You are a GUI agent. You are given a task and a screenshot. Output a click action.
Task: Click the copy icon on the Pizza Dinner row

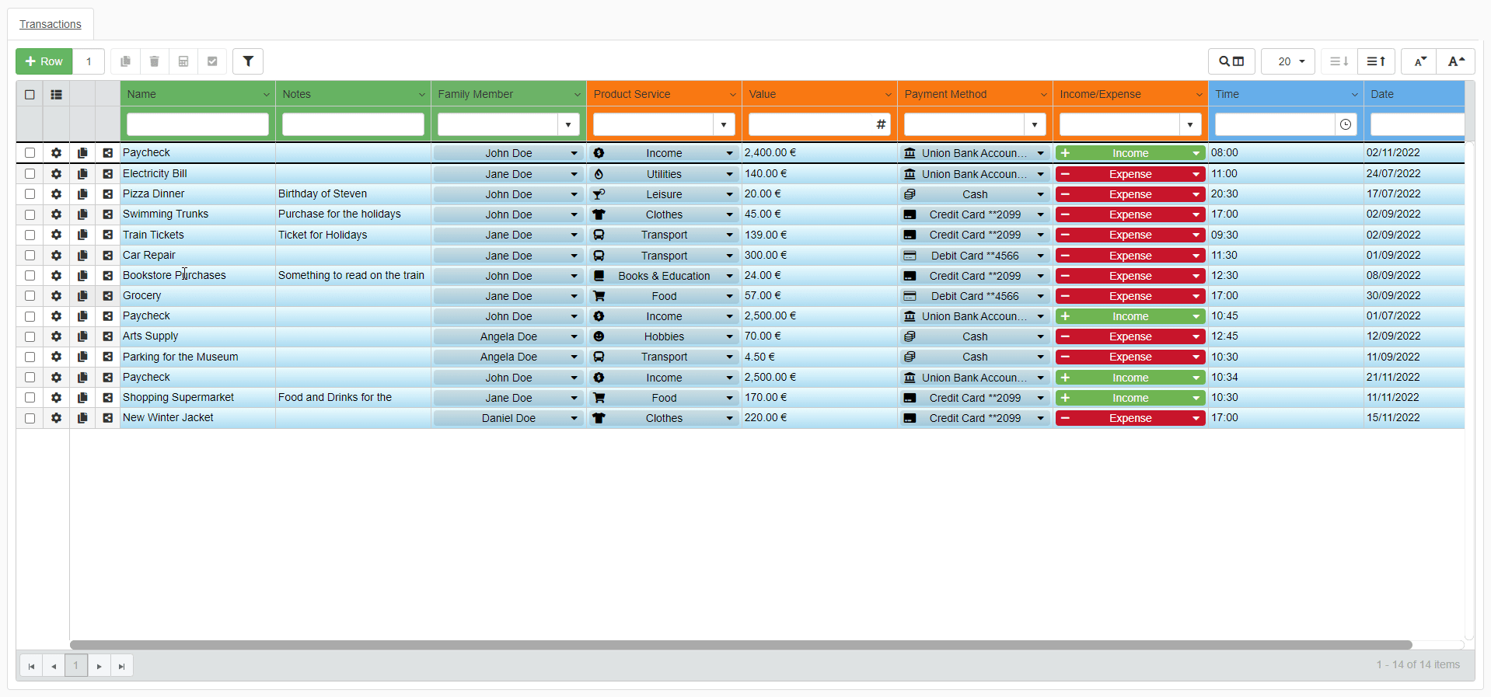click(x=82, y=194)
